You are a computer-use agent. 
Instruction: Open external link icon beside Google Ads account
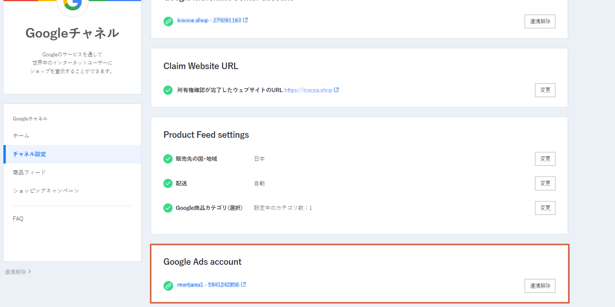(x=243, y=284)
